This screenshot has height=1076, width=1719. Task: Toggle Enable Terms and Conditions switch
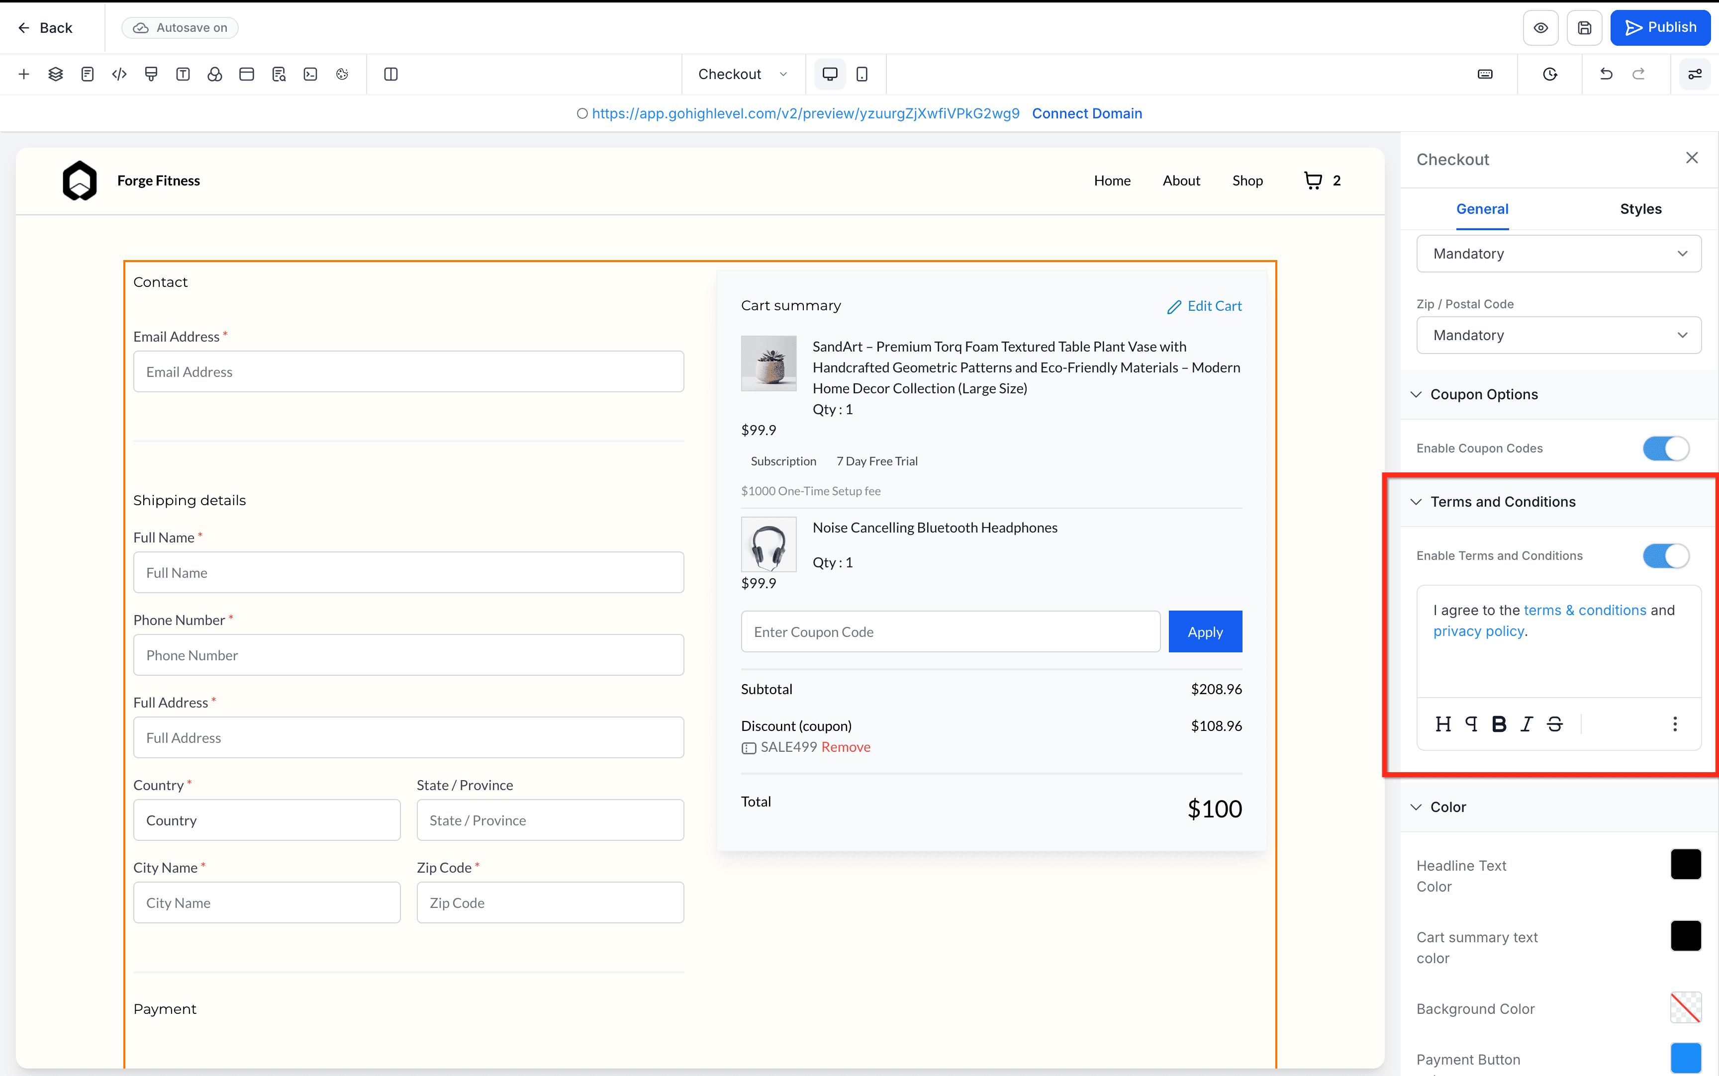(1666, 556)
